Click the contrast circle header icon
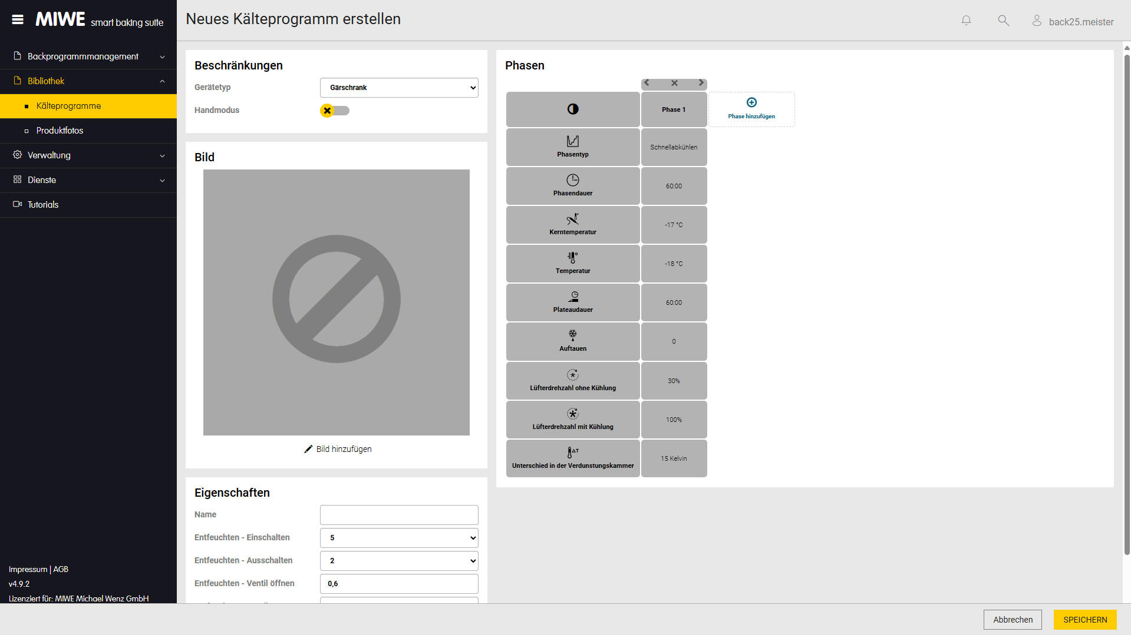This screenshot has height=635, width=1131. click(x=572, y=109)
